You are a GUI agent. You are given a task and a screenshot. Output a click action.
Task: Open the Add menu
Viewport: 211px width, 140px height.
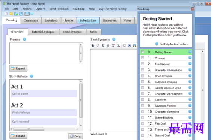[16, 9]
